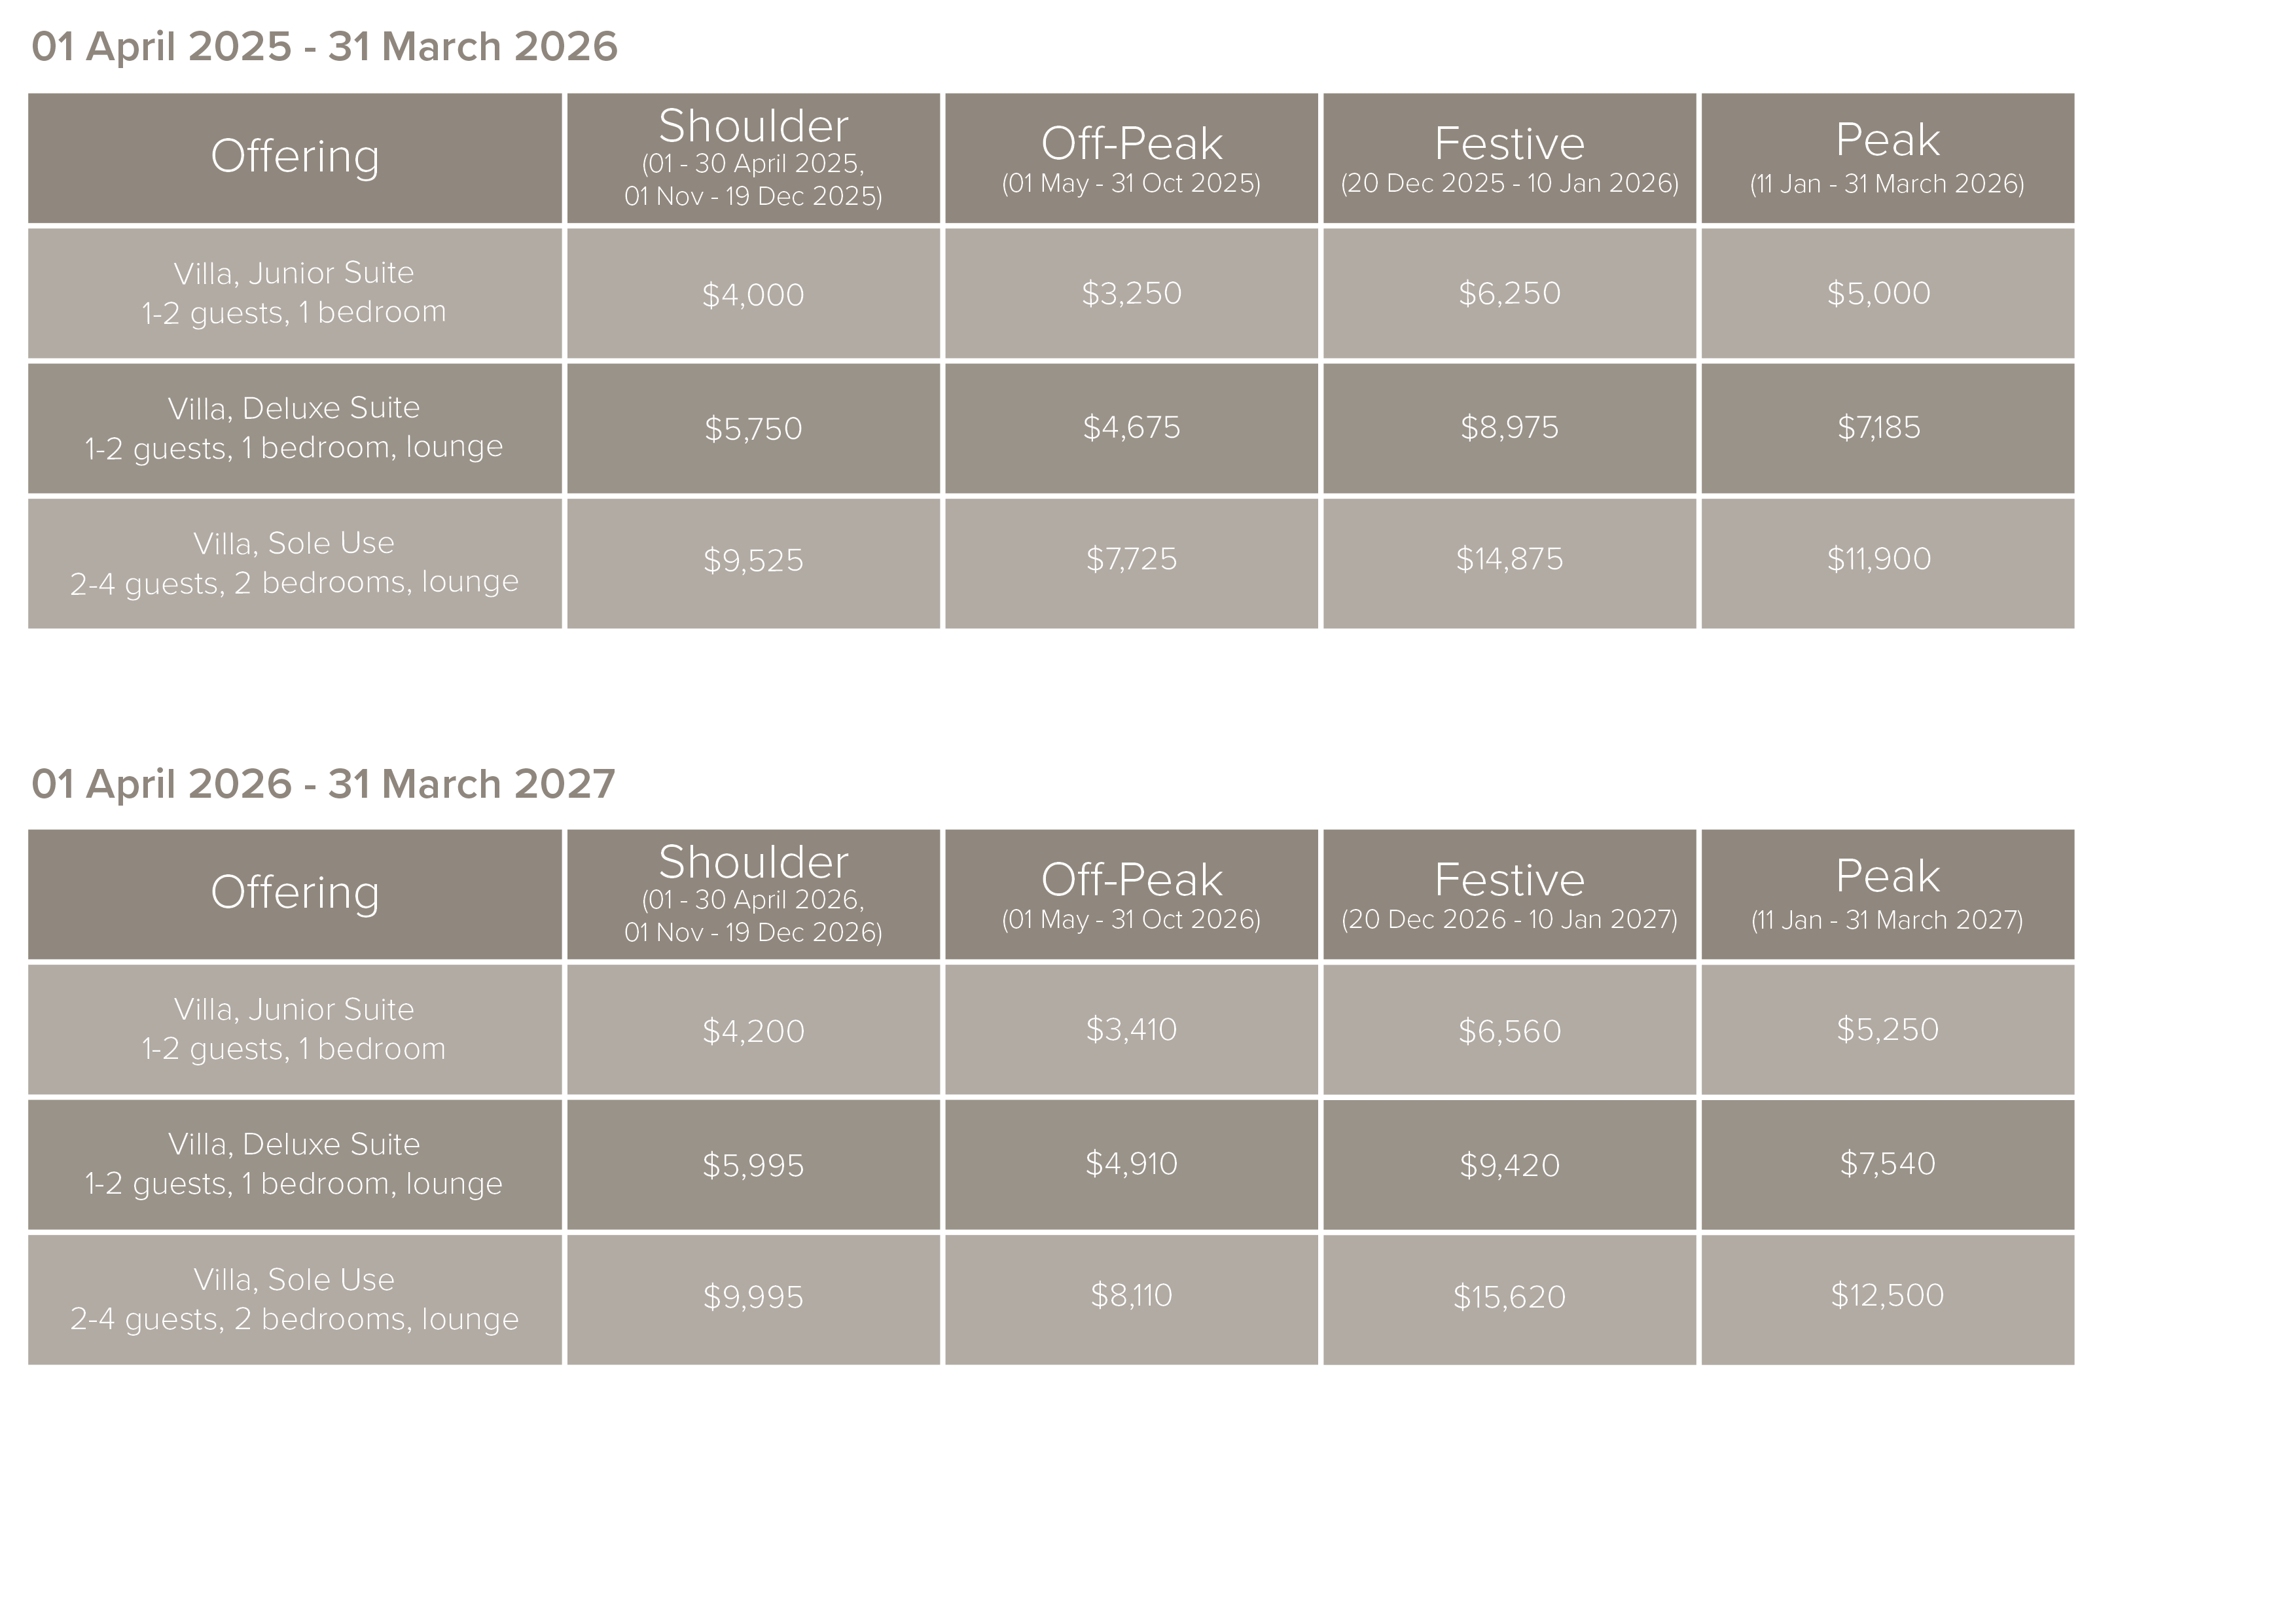
Task: Select the Off-Peak header for May–Oct 2025
Action: pyautogui.click(x=1131, y=157)
